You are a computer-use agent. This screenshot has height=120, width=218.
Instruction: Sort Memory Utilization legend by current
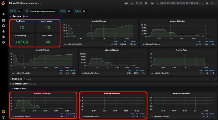211,42
